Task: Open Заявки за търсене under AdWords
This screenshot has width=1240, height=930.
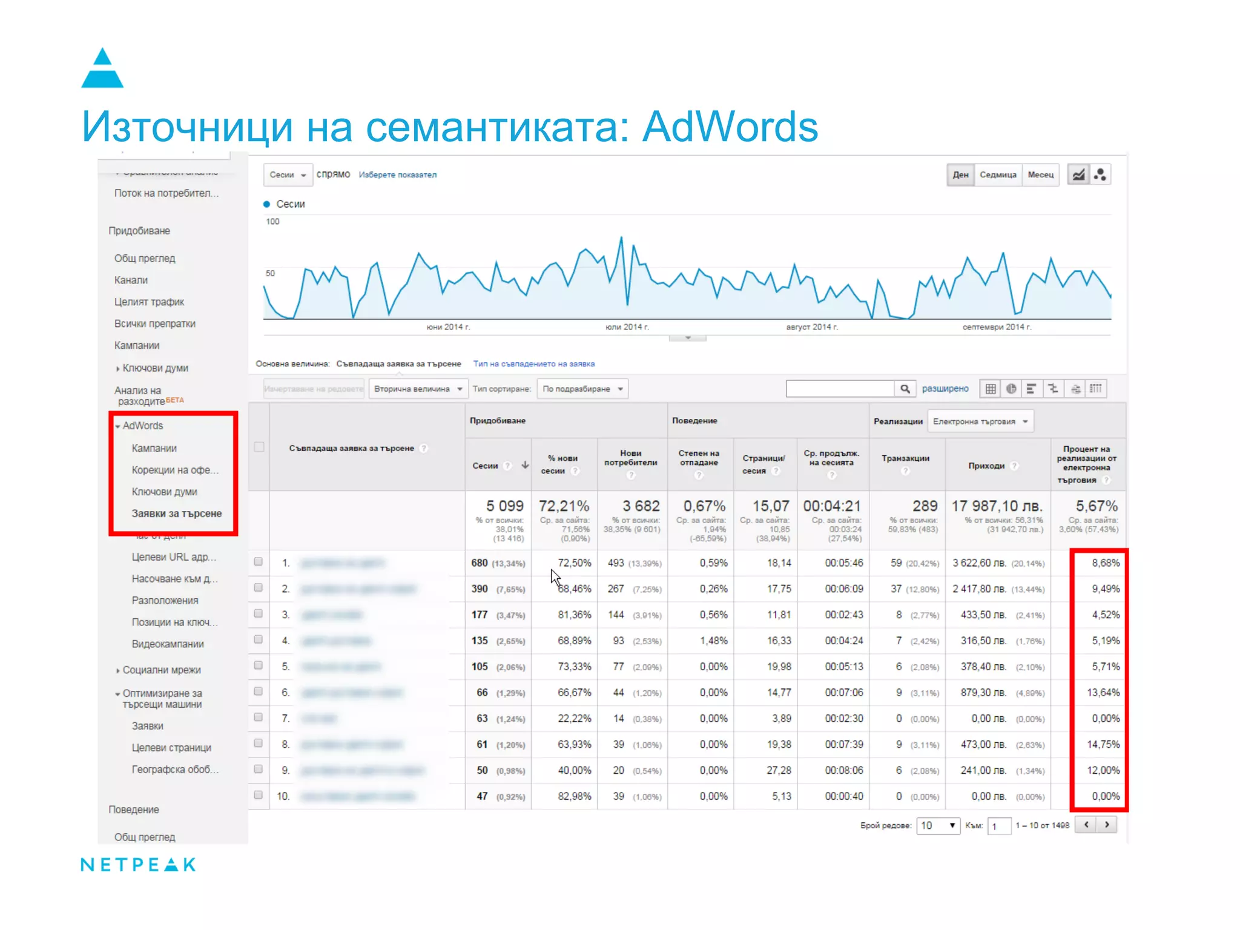Action: point(177,513)
